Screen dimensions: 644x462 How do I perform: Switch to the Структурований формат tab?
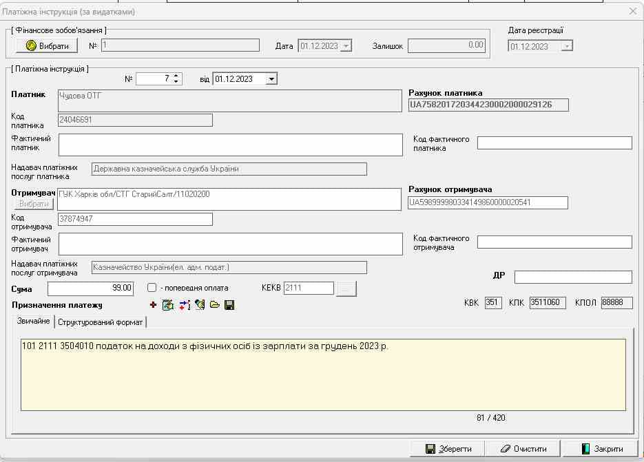pyautogui.click(x=100, y=322)
